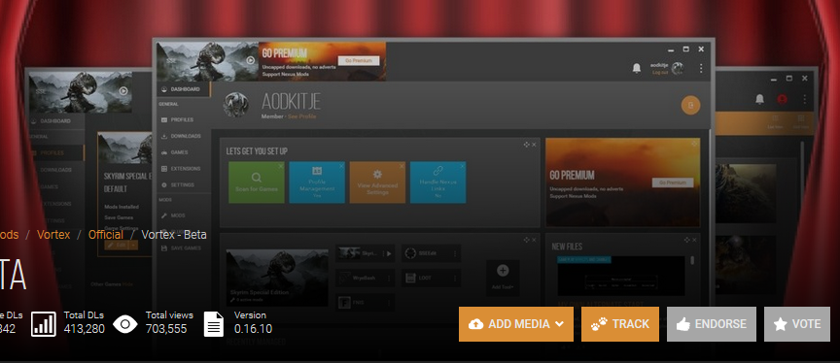Open the ADD MEDIA dropdown button
Screen dimensions: 840x363
point(515,324)
